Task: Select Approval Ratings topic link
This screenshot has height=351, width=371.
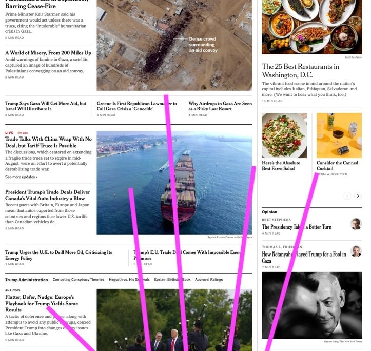Action: 209,280
